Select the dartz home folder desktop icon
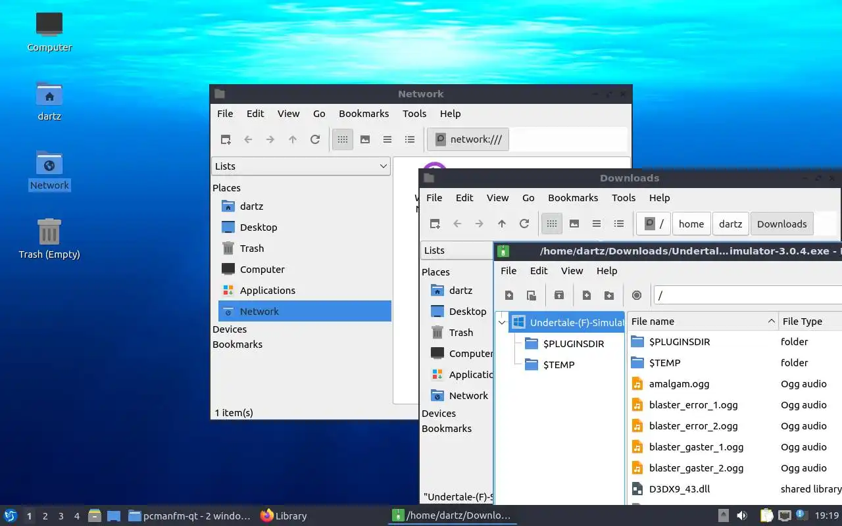This screenshot has height=526, width=842. click(x=49, y=101)
